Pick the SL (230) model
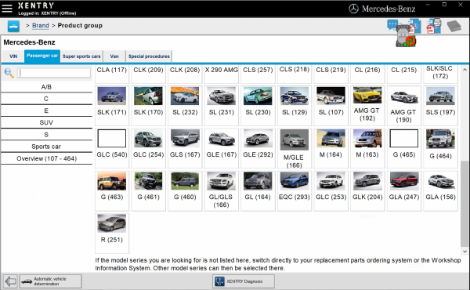Image resolution: width=470 pixels, height=290 pixels. coord(258,106)
